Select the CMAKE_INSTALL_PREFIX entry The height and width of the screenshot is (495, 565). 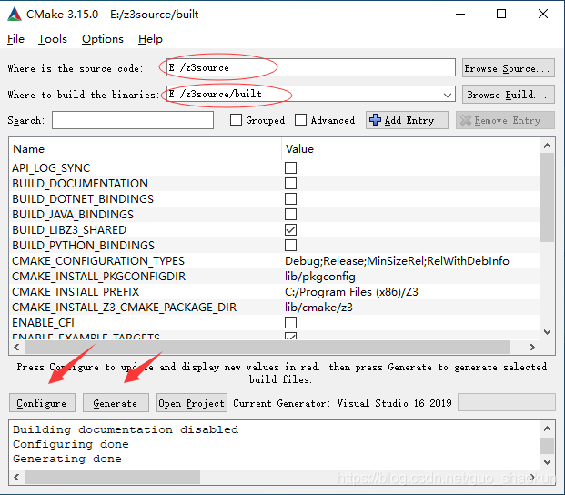76,292
